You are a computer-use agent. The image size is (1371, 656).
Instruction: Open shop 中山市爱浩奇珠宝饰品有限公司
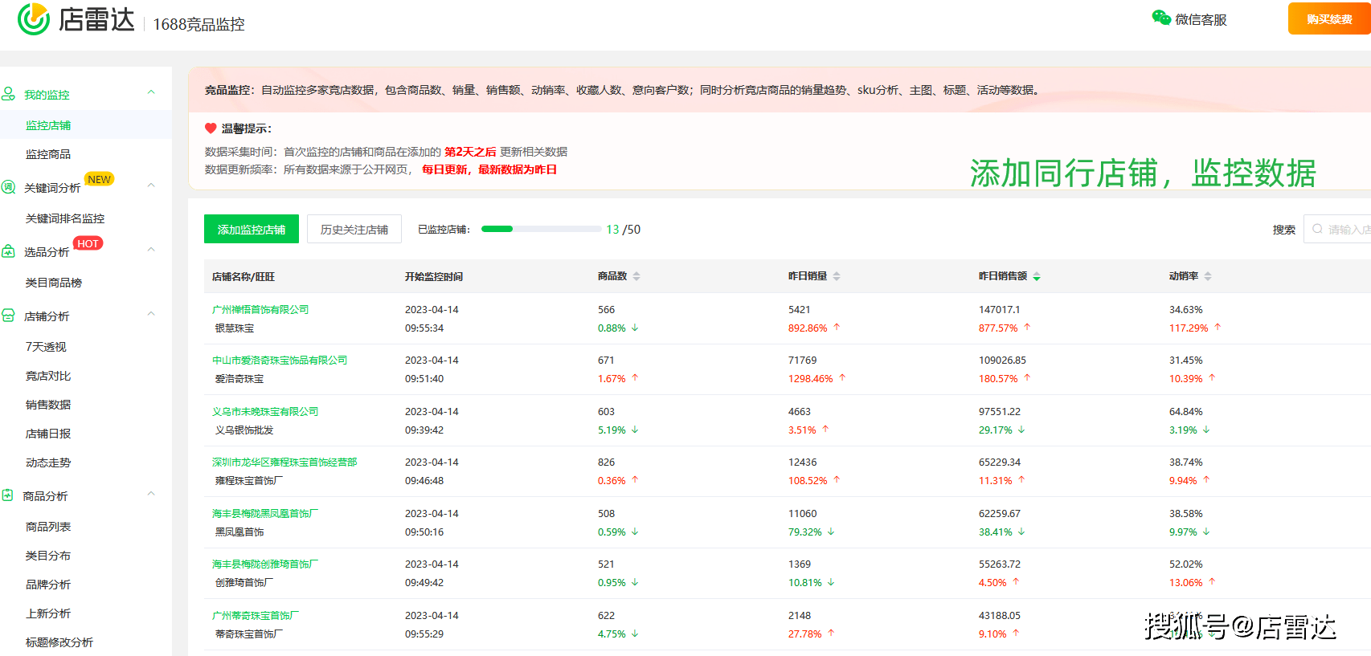(280, 360)
